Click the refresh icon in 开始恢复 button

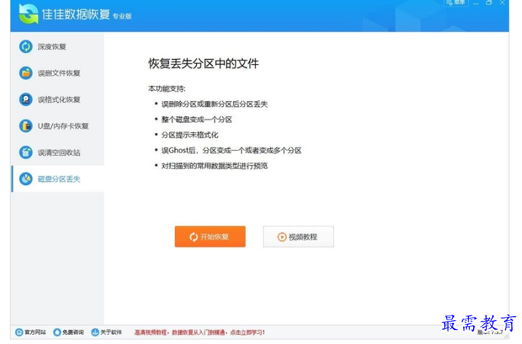coord(193,237)
